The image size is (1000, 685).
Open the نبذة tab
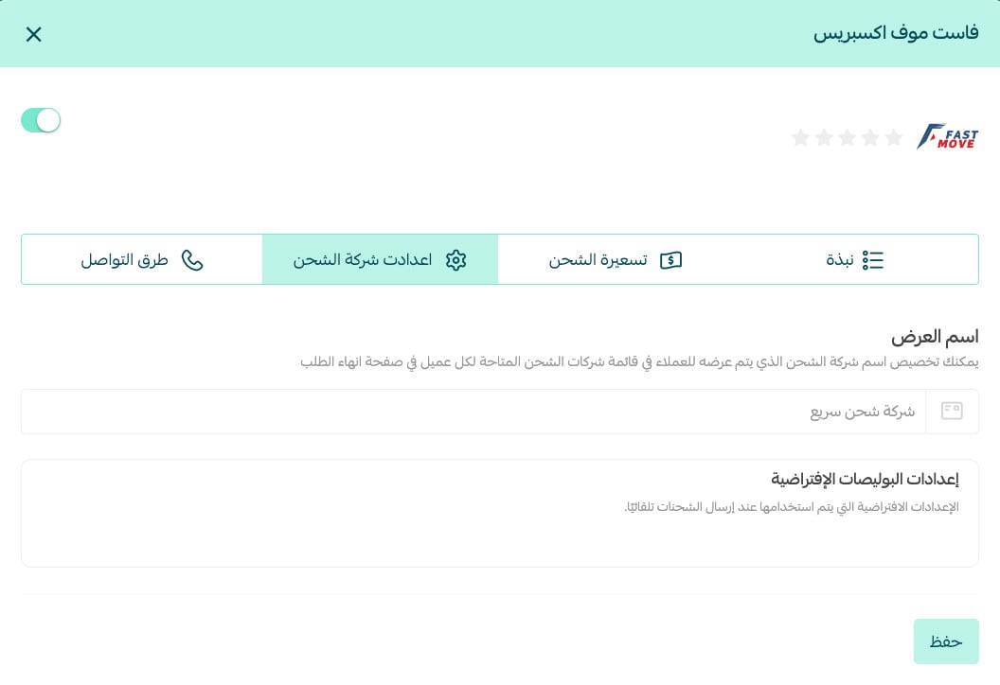pos(856,259)
